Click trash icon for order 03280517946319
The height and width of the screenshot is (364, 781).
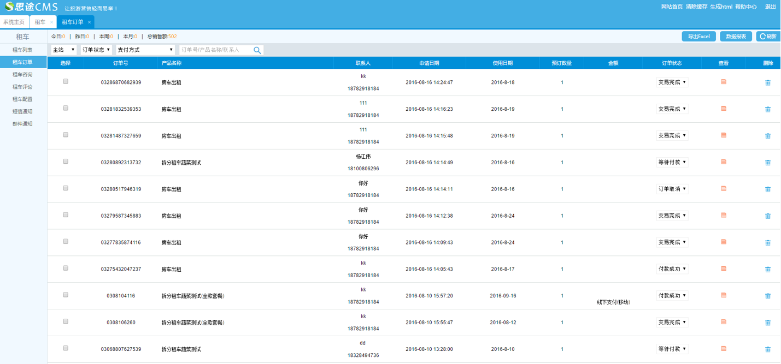(x=767, y=189)
